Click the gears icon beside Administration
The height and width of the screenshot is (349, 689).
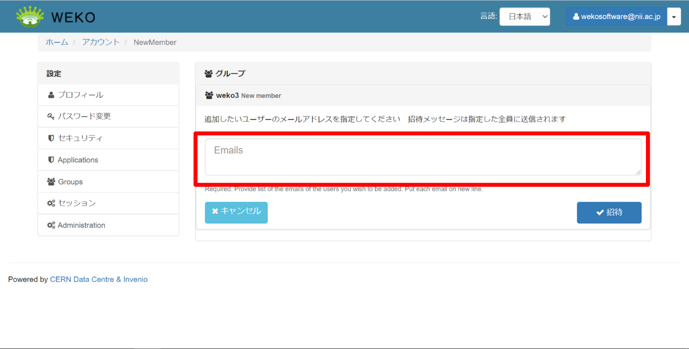[x=51, y=225]
